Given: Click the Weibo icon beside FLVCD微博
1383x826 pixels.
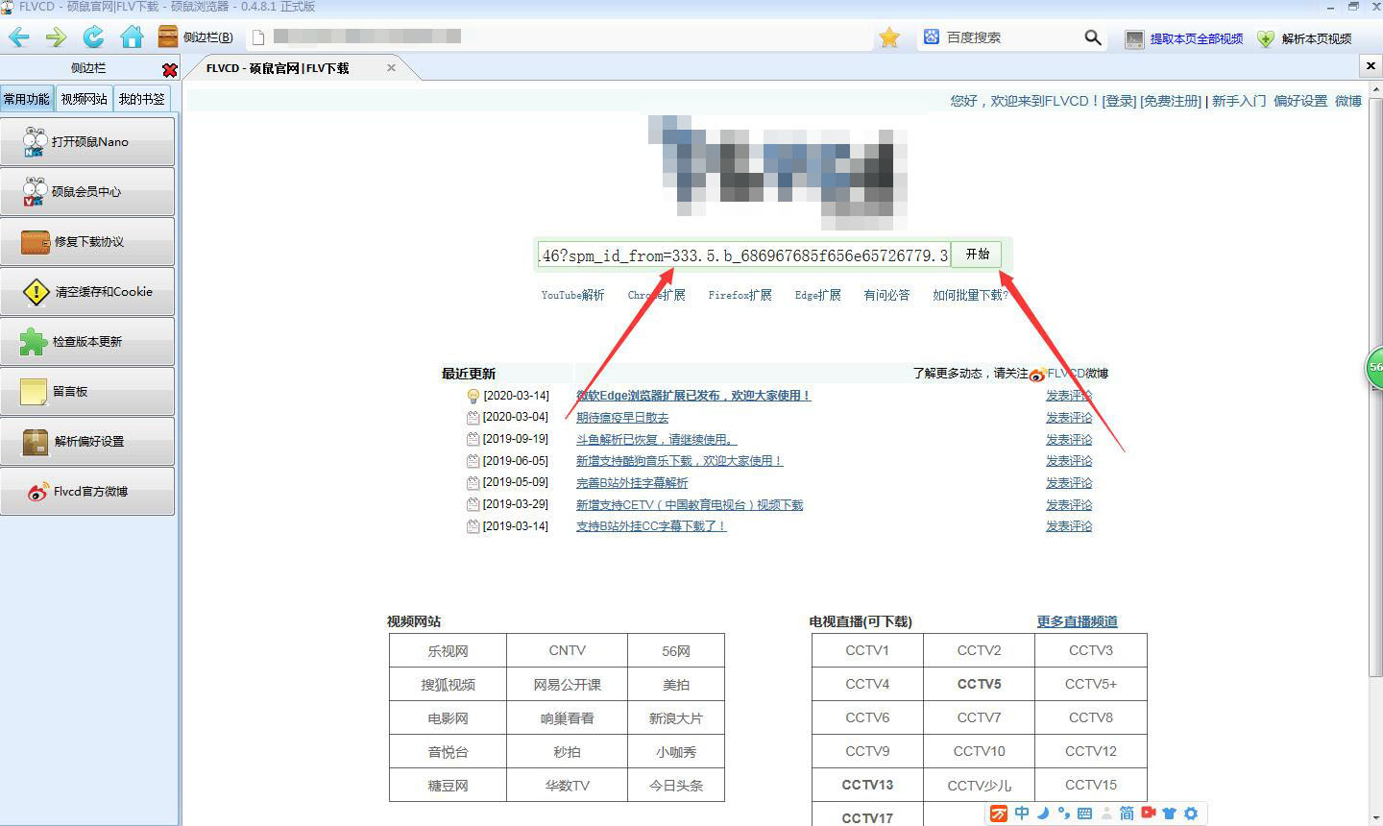Looking at the screenshot, I should coord(1037,374).
